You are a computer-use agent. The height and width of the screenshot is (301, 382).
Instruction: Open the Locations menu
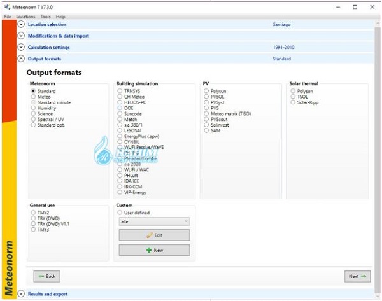[25, 17]
